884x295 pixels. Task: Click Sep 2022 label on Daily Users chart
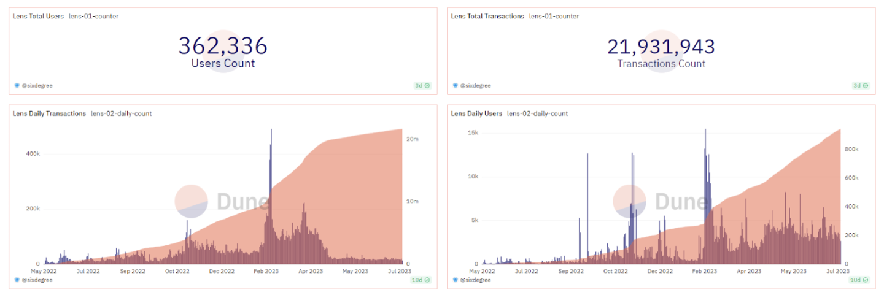click(x=572, y=270)
